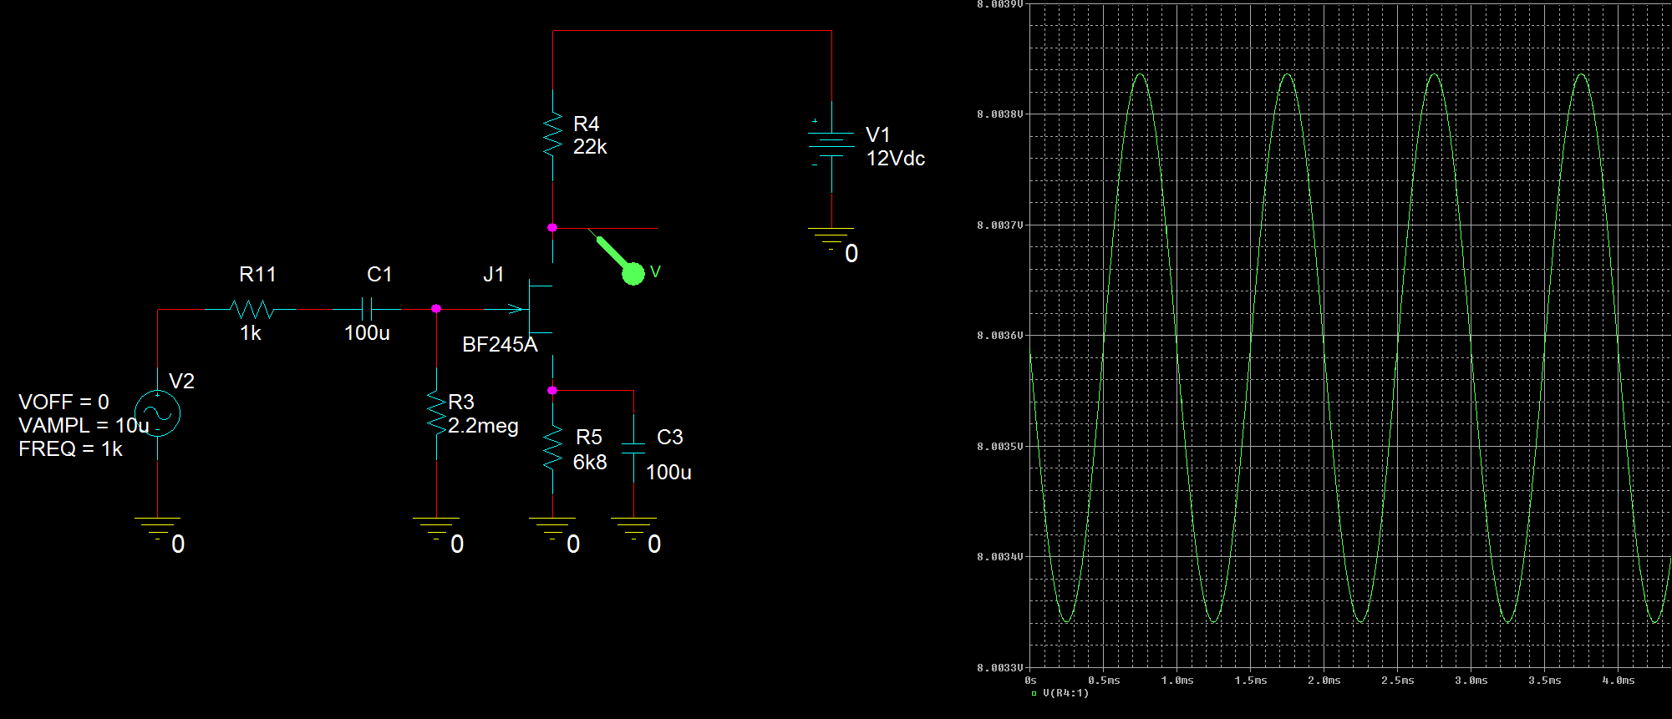Image resolution: width=1672 pixels, height=719 pixels.
Task: Click the J1 JFET transistor symbol
Action: pyautogui.click(x=539, y=309)
